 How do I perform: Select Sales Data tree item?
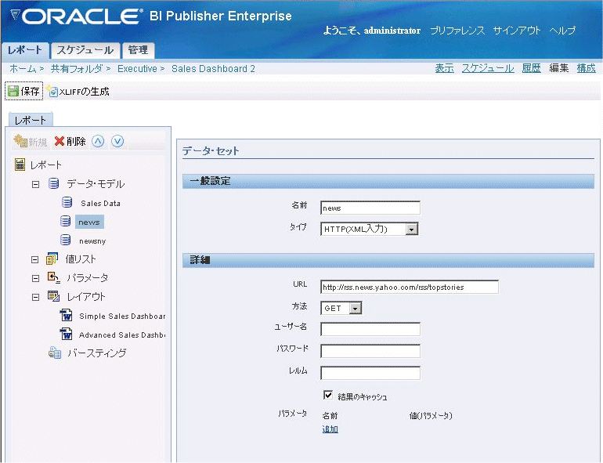100,203
